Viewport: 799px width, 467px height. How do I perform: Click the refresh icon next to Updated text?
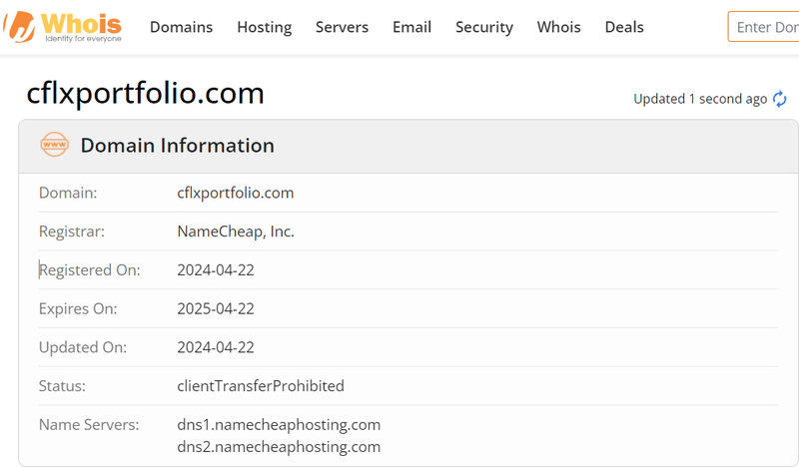[780, 99]
